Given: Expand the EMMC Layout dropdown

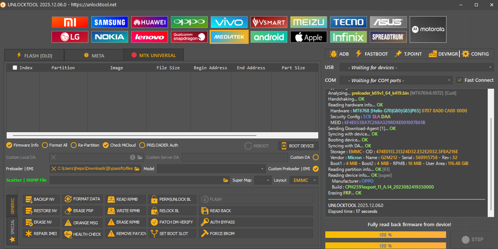Looking at the screenshot, I should tap(304, 180).
